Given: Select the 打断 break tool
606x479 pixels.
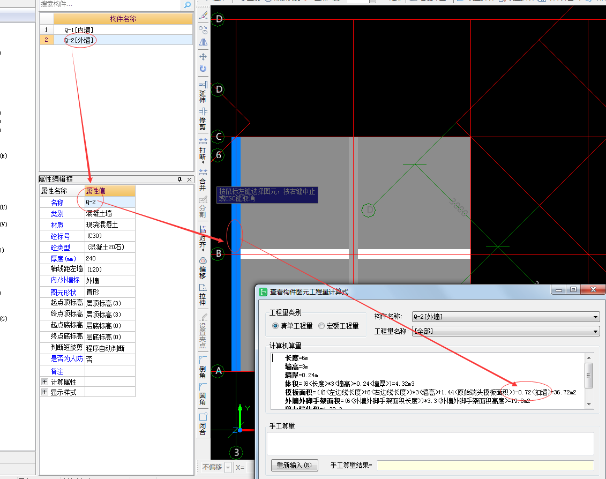Looking at the screenshot, I should tap(203, 149).
